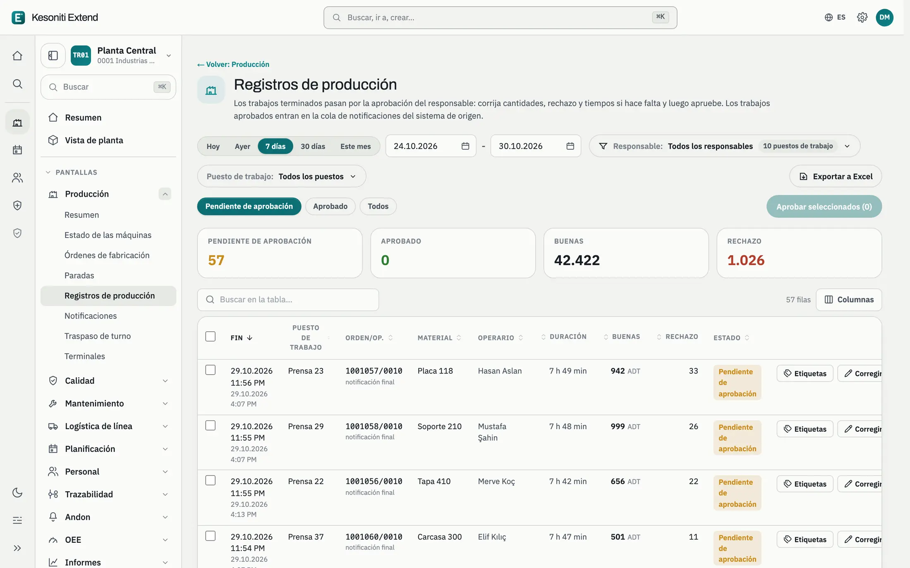Viewport: 910px width, 568px height.
Task: Open the Columnas button
Action: (x=849, y=299)
